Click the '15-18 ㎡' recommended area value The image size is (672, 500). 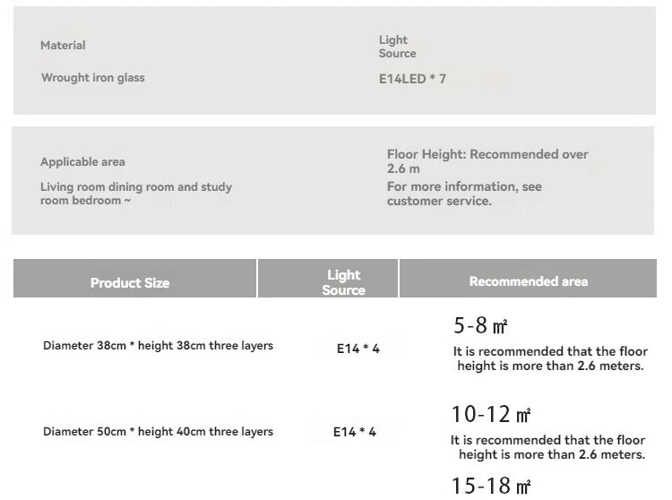click(x=491, y=487)
